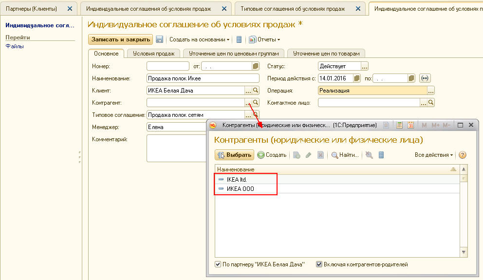Click the save (diskette) icon in the agreement toolbar
Viewport: 483px width, 280px height.
[159, 39]
